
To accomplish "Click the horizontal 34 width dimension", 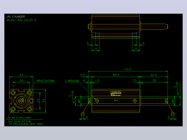I will coord(21,75).
